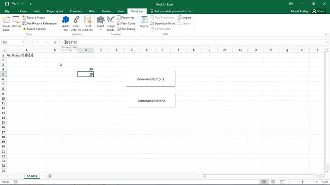This screenshot has height=185, width=330.
Task: Click the Insert Function fx button
Action: (x=55, y=42)
